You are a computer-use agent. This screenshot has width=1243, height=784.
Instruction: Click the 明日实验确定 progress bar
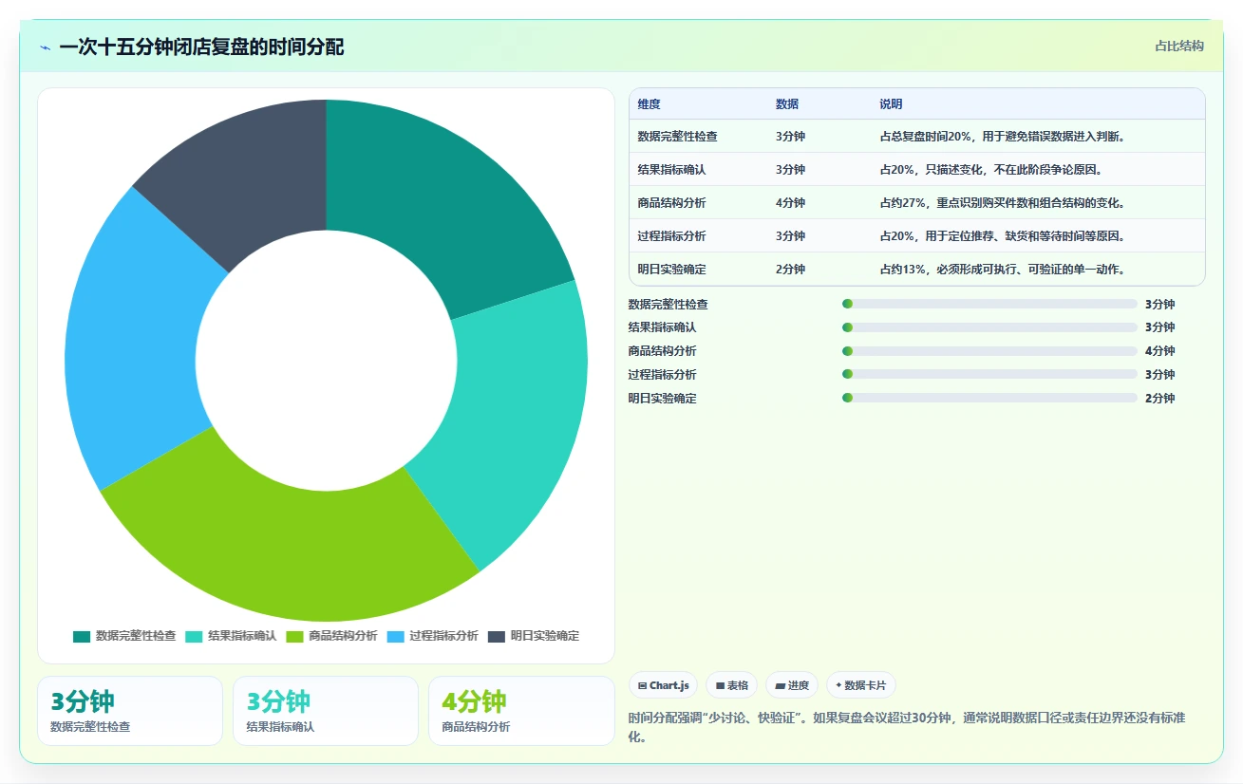click(989, 398)
